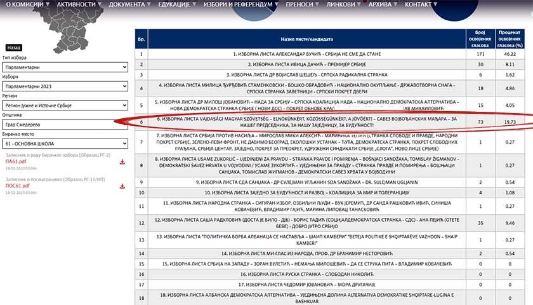Select row VAJDASÁGI MAGYAR SZÖVETSÉG list name
This screenshot has width=533, height=305.
click(307, 122)
